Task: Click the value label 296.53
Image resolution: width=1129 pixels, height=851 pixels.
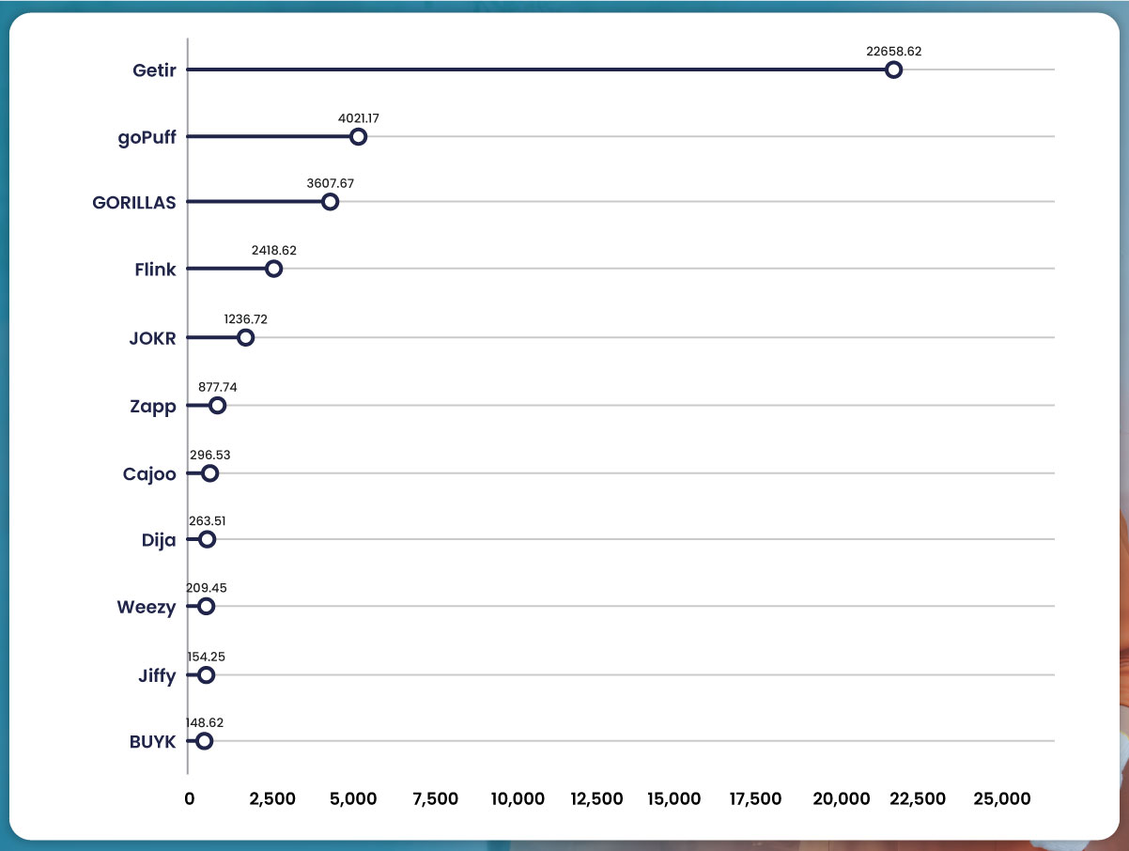Action: click(x=210, y=455)
